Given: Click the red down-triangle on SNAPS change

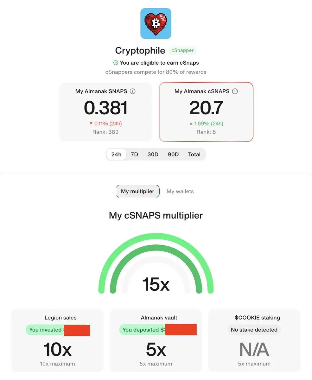Looking at the screenshot, I should pos(91,123).
